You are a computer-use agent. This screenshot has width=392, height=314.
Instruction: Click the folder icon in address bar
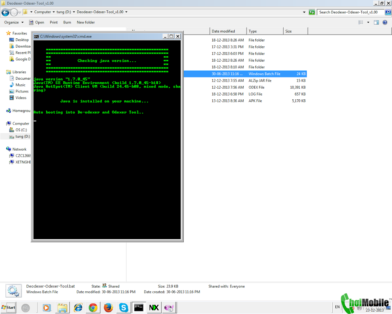point(25,12)
